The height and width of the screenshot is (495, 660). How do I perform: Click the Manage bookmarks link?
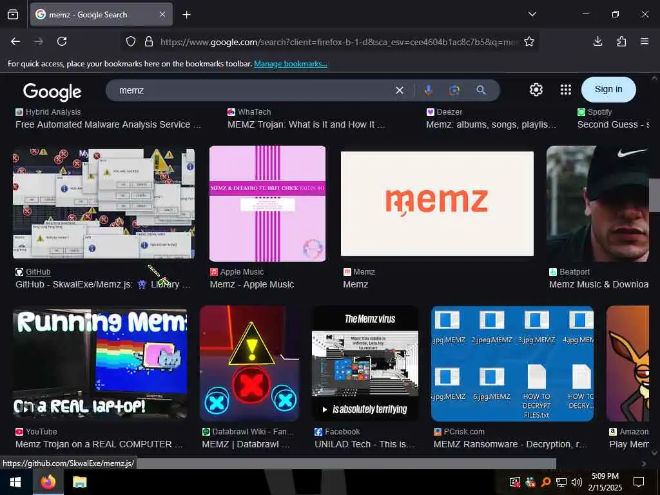pyautogui.click(x=291, y=64)
